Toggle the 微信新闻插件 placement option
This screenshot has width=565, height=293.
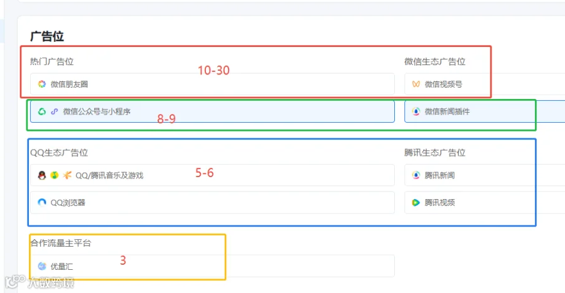tap(485, 111)
